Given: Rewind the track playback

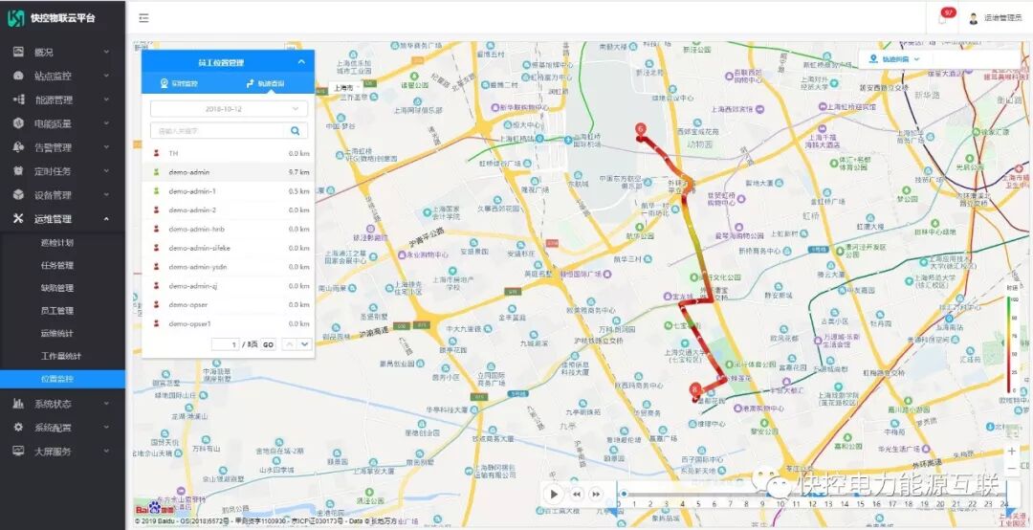Looking at the screenshot, I should pos(577,494).
